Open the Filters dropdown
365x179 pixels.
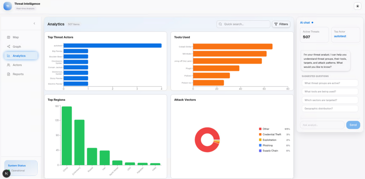pyautogui.click(x=281, y=24)
